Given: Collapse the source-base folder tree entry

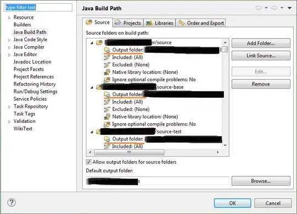Looking at the screenshot, I should (x=92, y=88).
